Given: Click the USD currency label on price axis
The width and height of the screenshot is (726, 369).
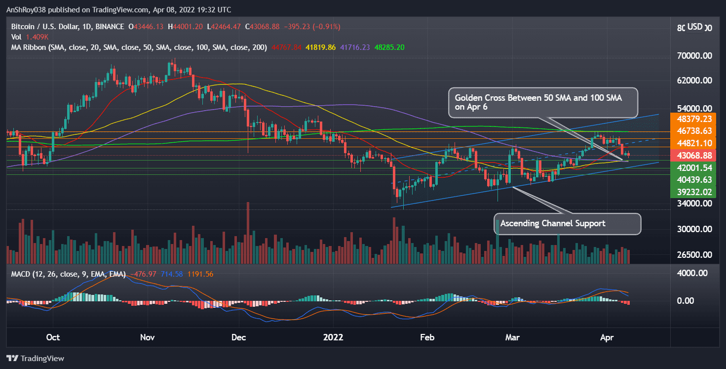Looking at the screenshot, I should point(696,27).
